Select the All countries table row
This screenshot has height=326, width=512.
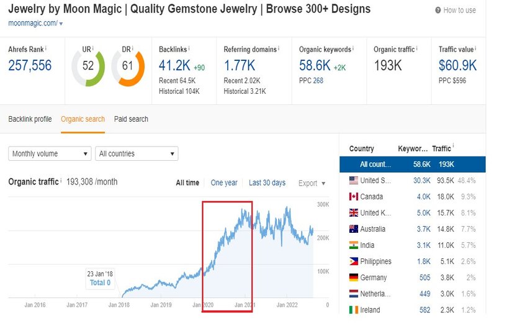(413, 165)
